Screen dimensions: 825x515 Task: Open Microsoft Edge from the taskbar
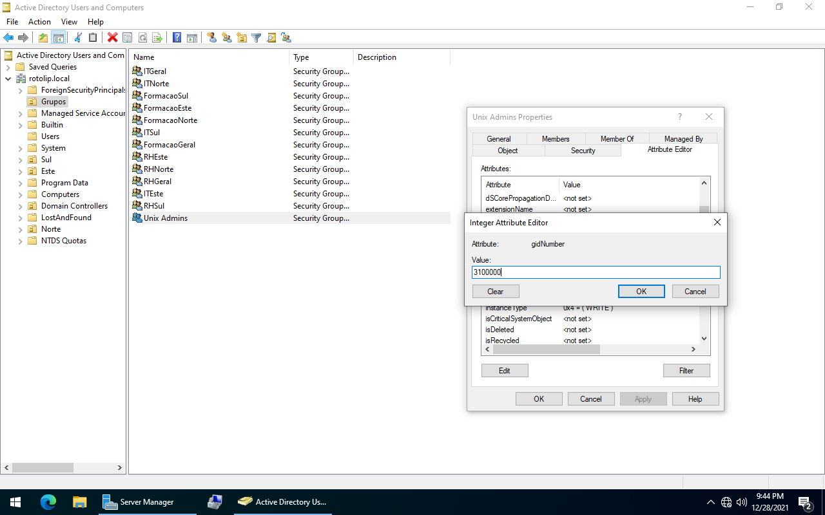pyautogui.click(x=48, y=502)
